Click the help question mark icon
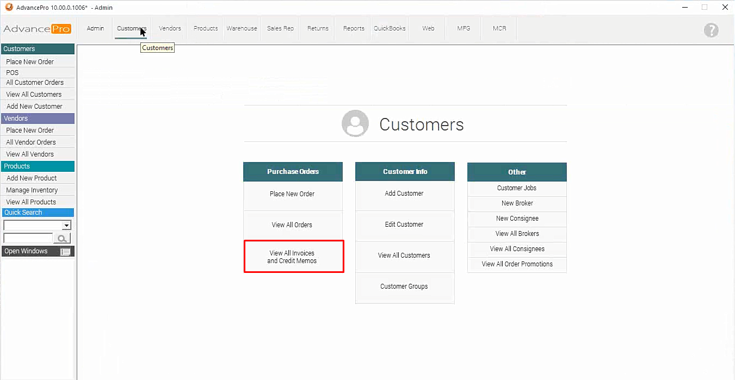Screen dimensions: 735x380 [711, 30]
